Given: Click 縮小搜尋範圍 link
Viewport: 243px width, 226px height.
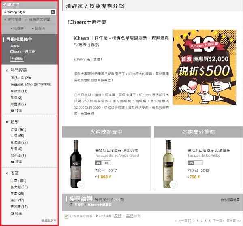Looking at the screenshot, I should [x=230, y=200].
